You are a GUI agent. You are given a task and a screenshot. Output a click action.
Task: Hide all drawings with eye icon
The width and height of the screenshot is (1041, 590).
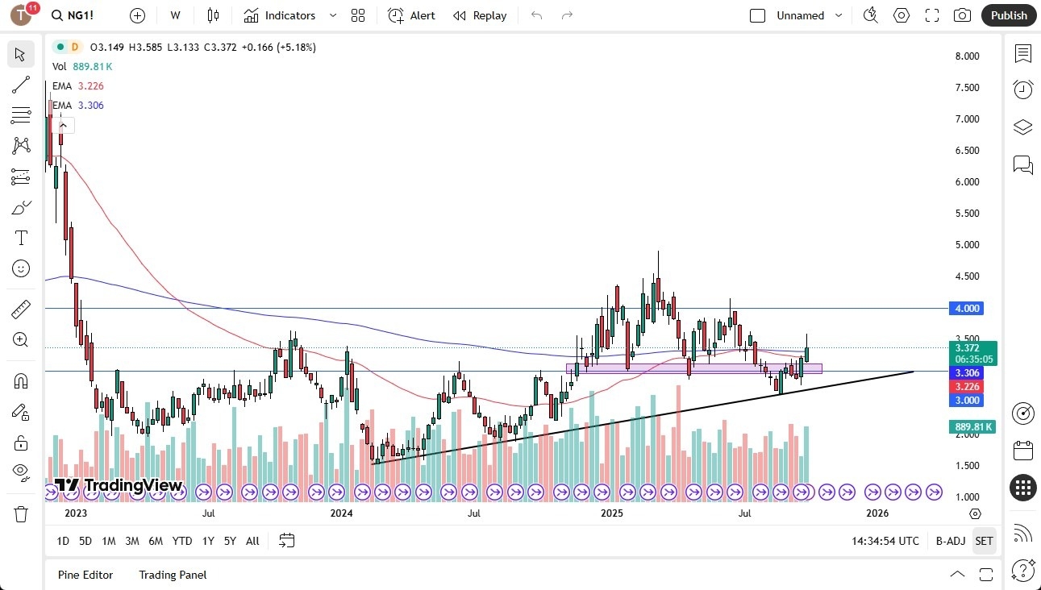[x=21, y=471]
